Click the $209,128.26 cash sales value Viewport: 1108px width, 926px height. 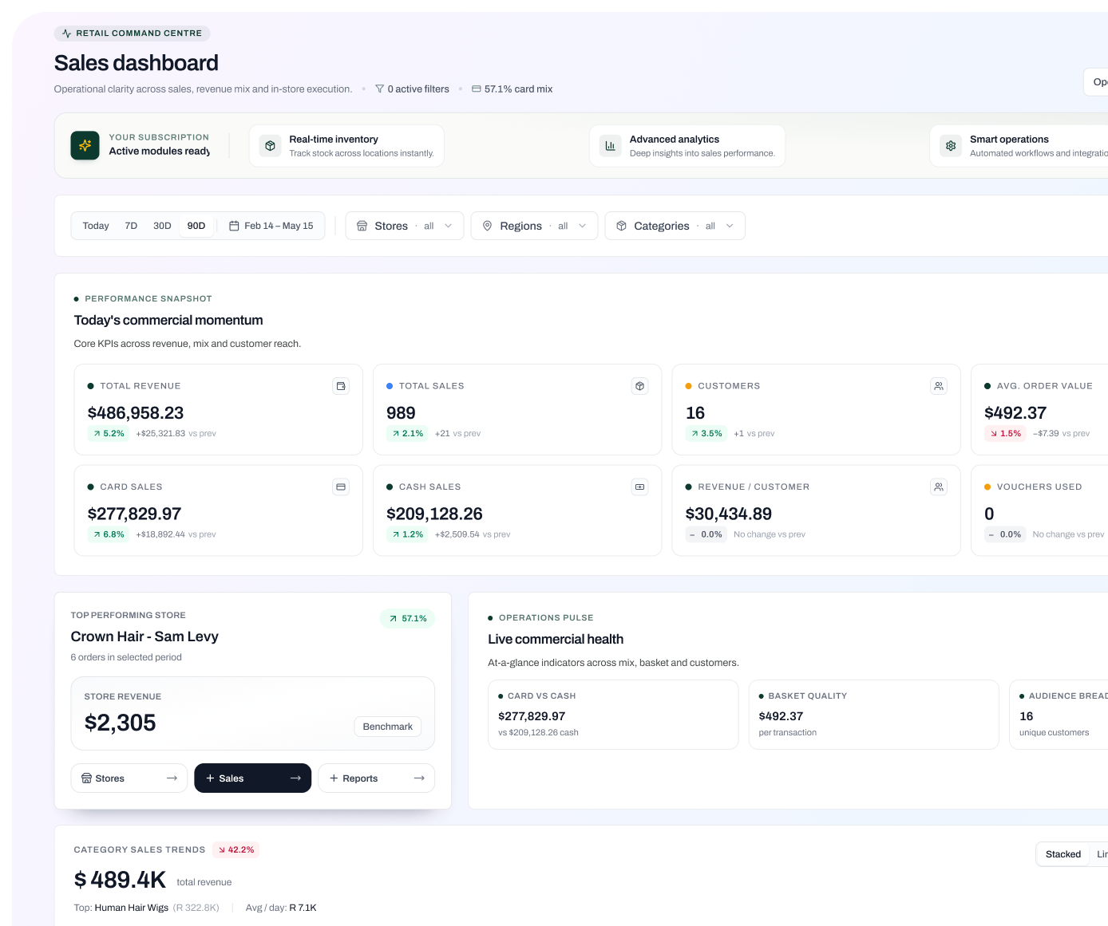[434, 514]
